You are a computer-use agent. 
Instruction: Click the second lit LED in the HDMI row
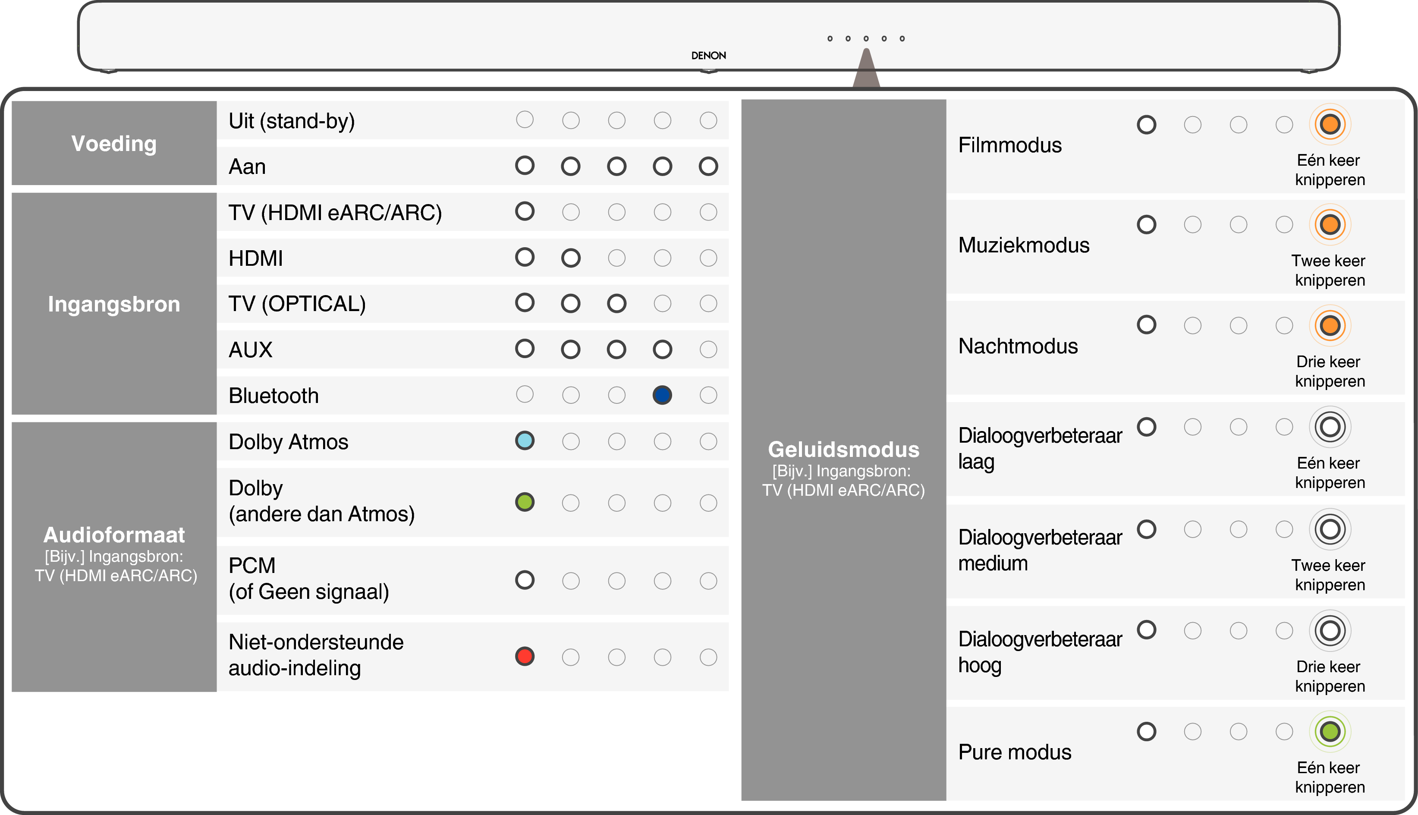point(570,258)
